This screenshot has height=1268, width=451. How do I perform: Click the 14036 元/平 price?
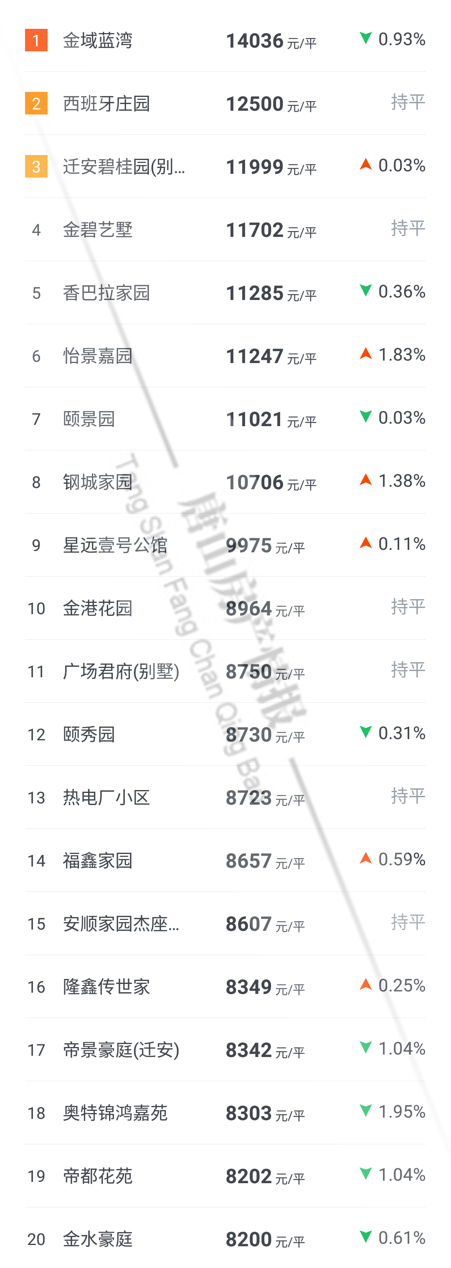(271, 41)
